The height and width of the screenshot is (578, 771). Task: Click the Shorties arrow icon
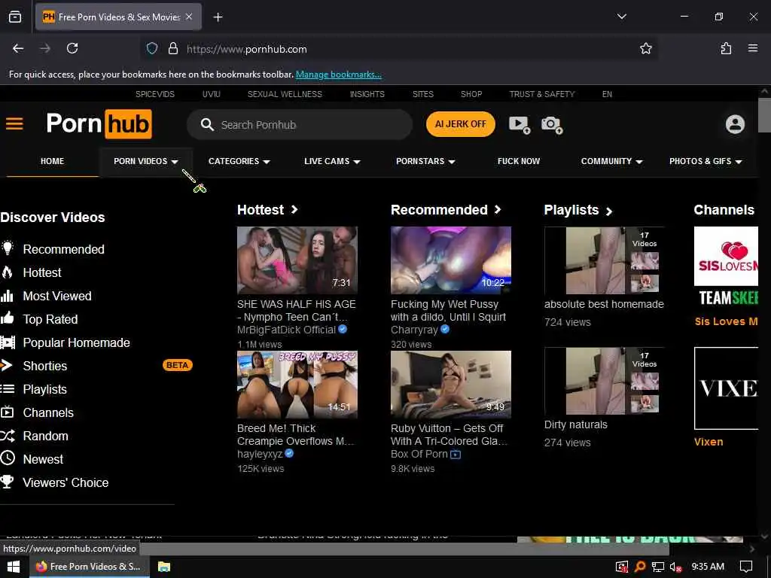tap(6, 365)
